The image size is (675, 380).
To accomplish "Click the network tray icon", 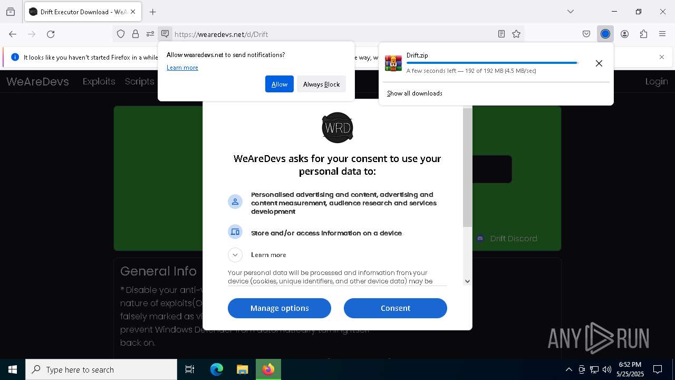I will pos(594,369).
